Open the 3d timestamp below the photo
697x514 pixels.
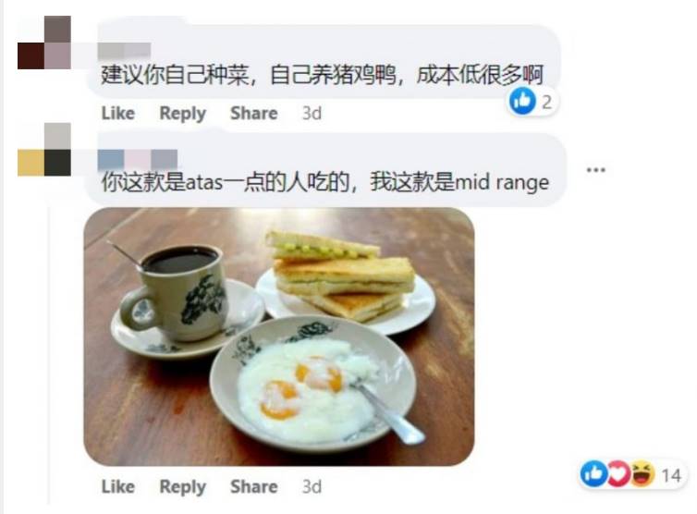pos(312,487)
